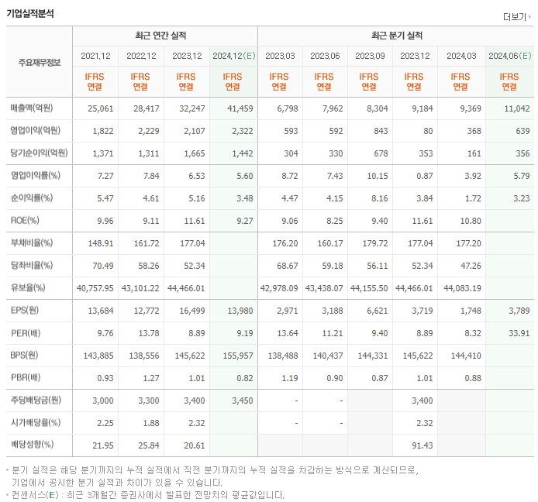Click the 2022.12 column header

pos(141,56)
